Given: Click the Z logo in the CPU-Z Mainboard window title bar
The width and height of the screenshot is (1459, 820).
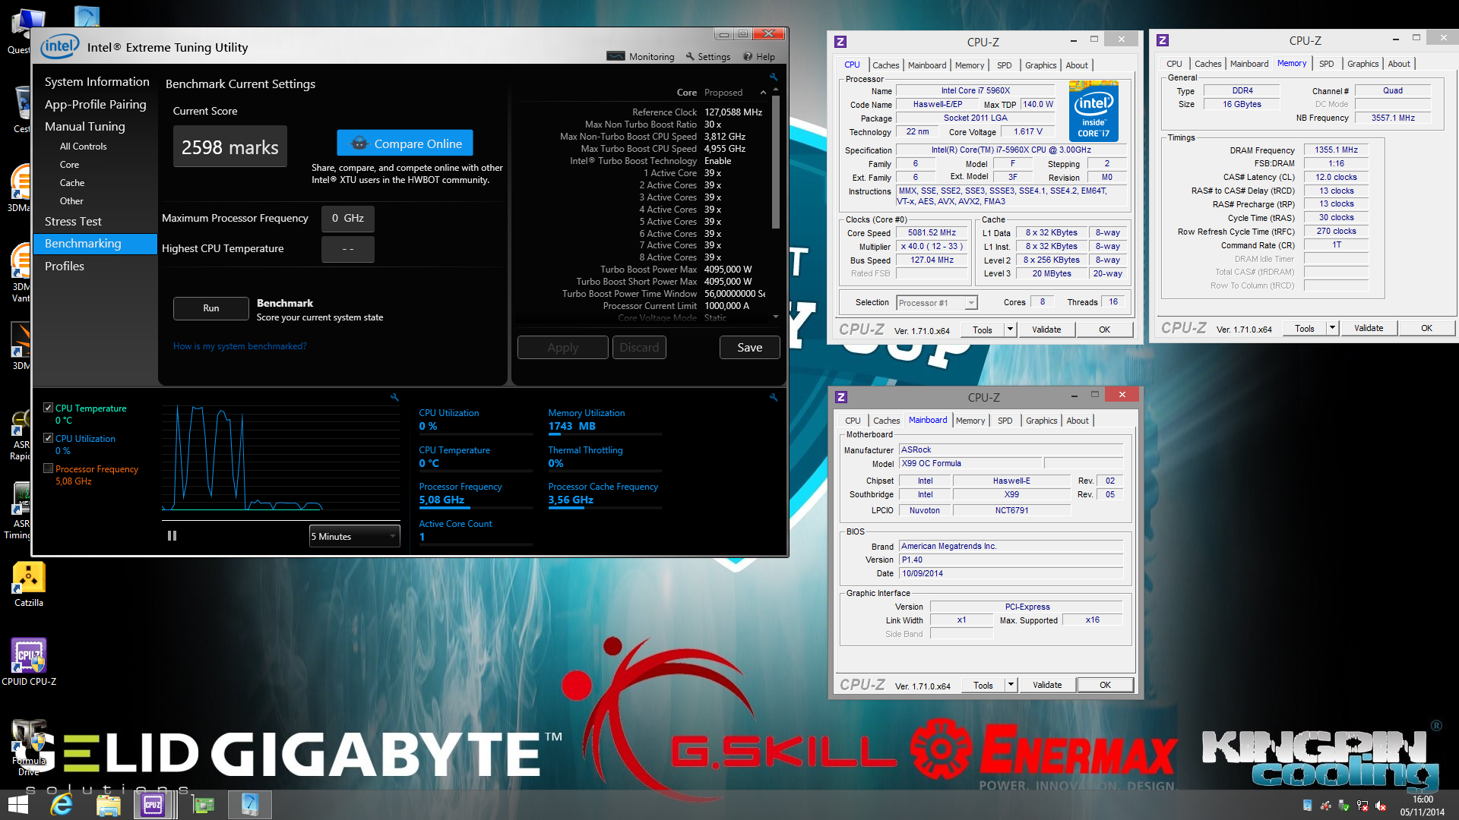Looking at the screenshot, I should click(841, 397).
